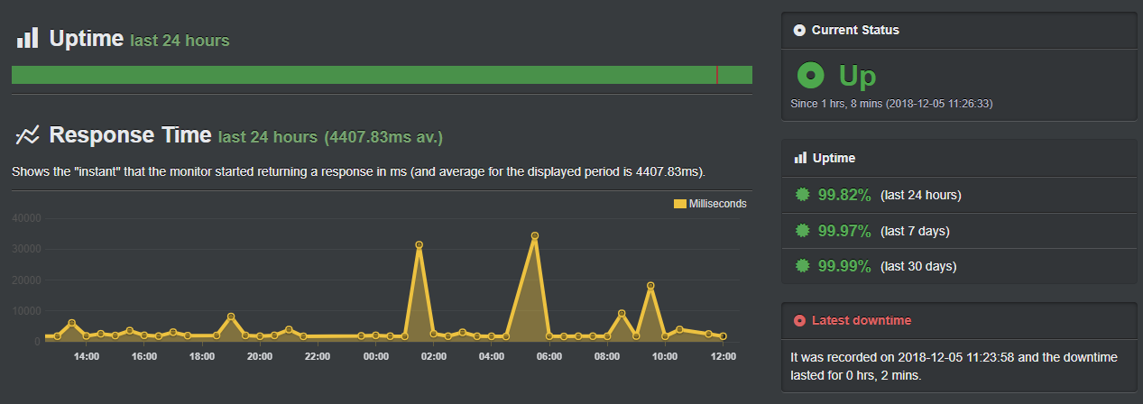This screenshot has height=404, width=1143.
Task: Click the green badge icon beside 99.82%
Action: coord(801,195)
